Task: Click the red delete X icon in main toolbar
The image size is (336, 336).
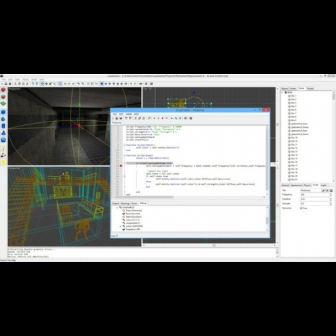Action: [x=28, y=84]
